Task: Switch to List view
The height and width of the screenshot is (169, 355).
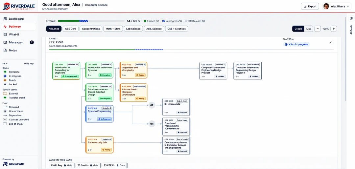Action: coord(309,29)
